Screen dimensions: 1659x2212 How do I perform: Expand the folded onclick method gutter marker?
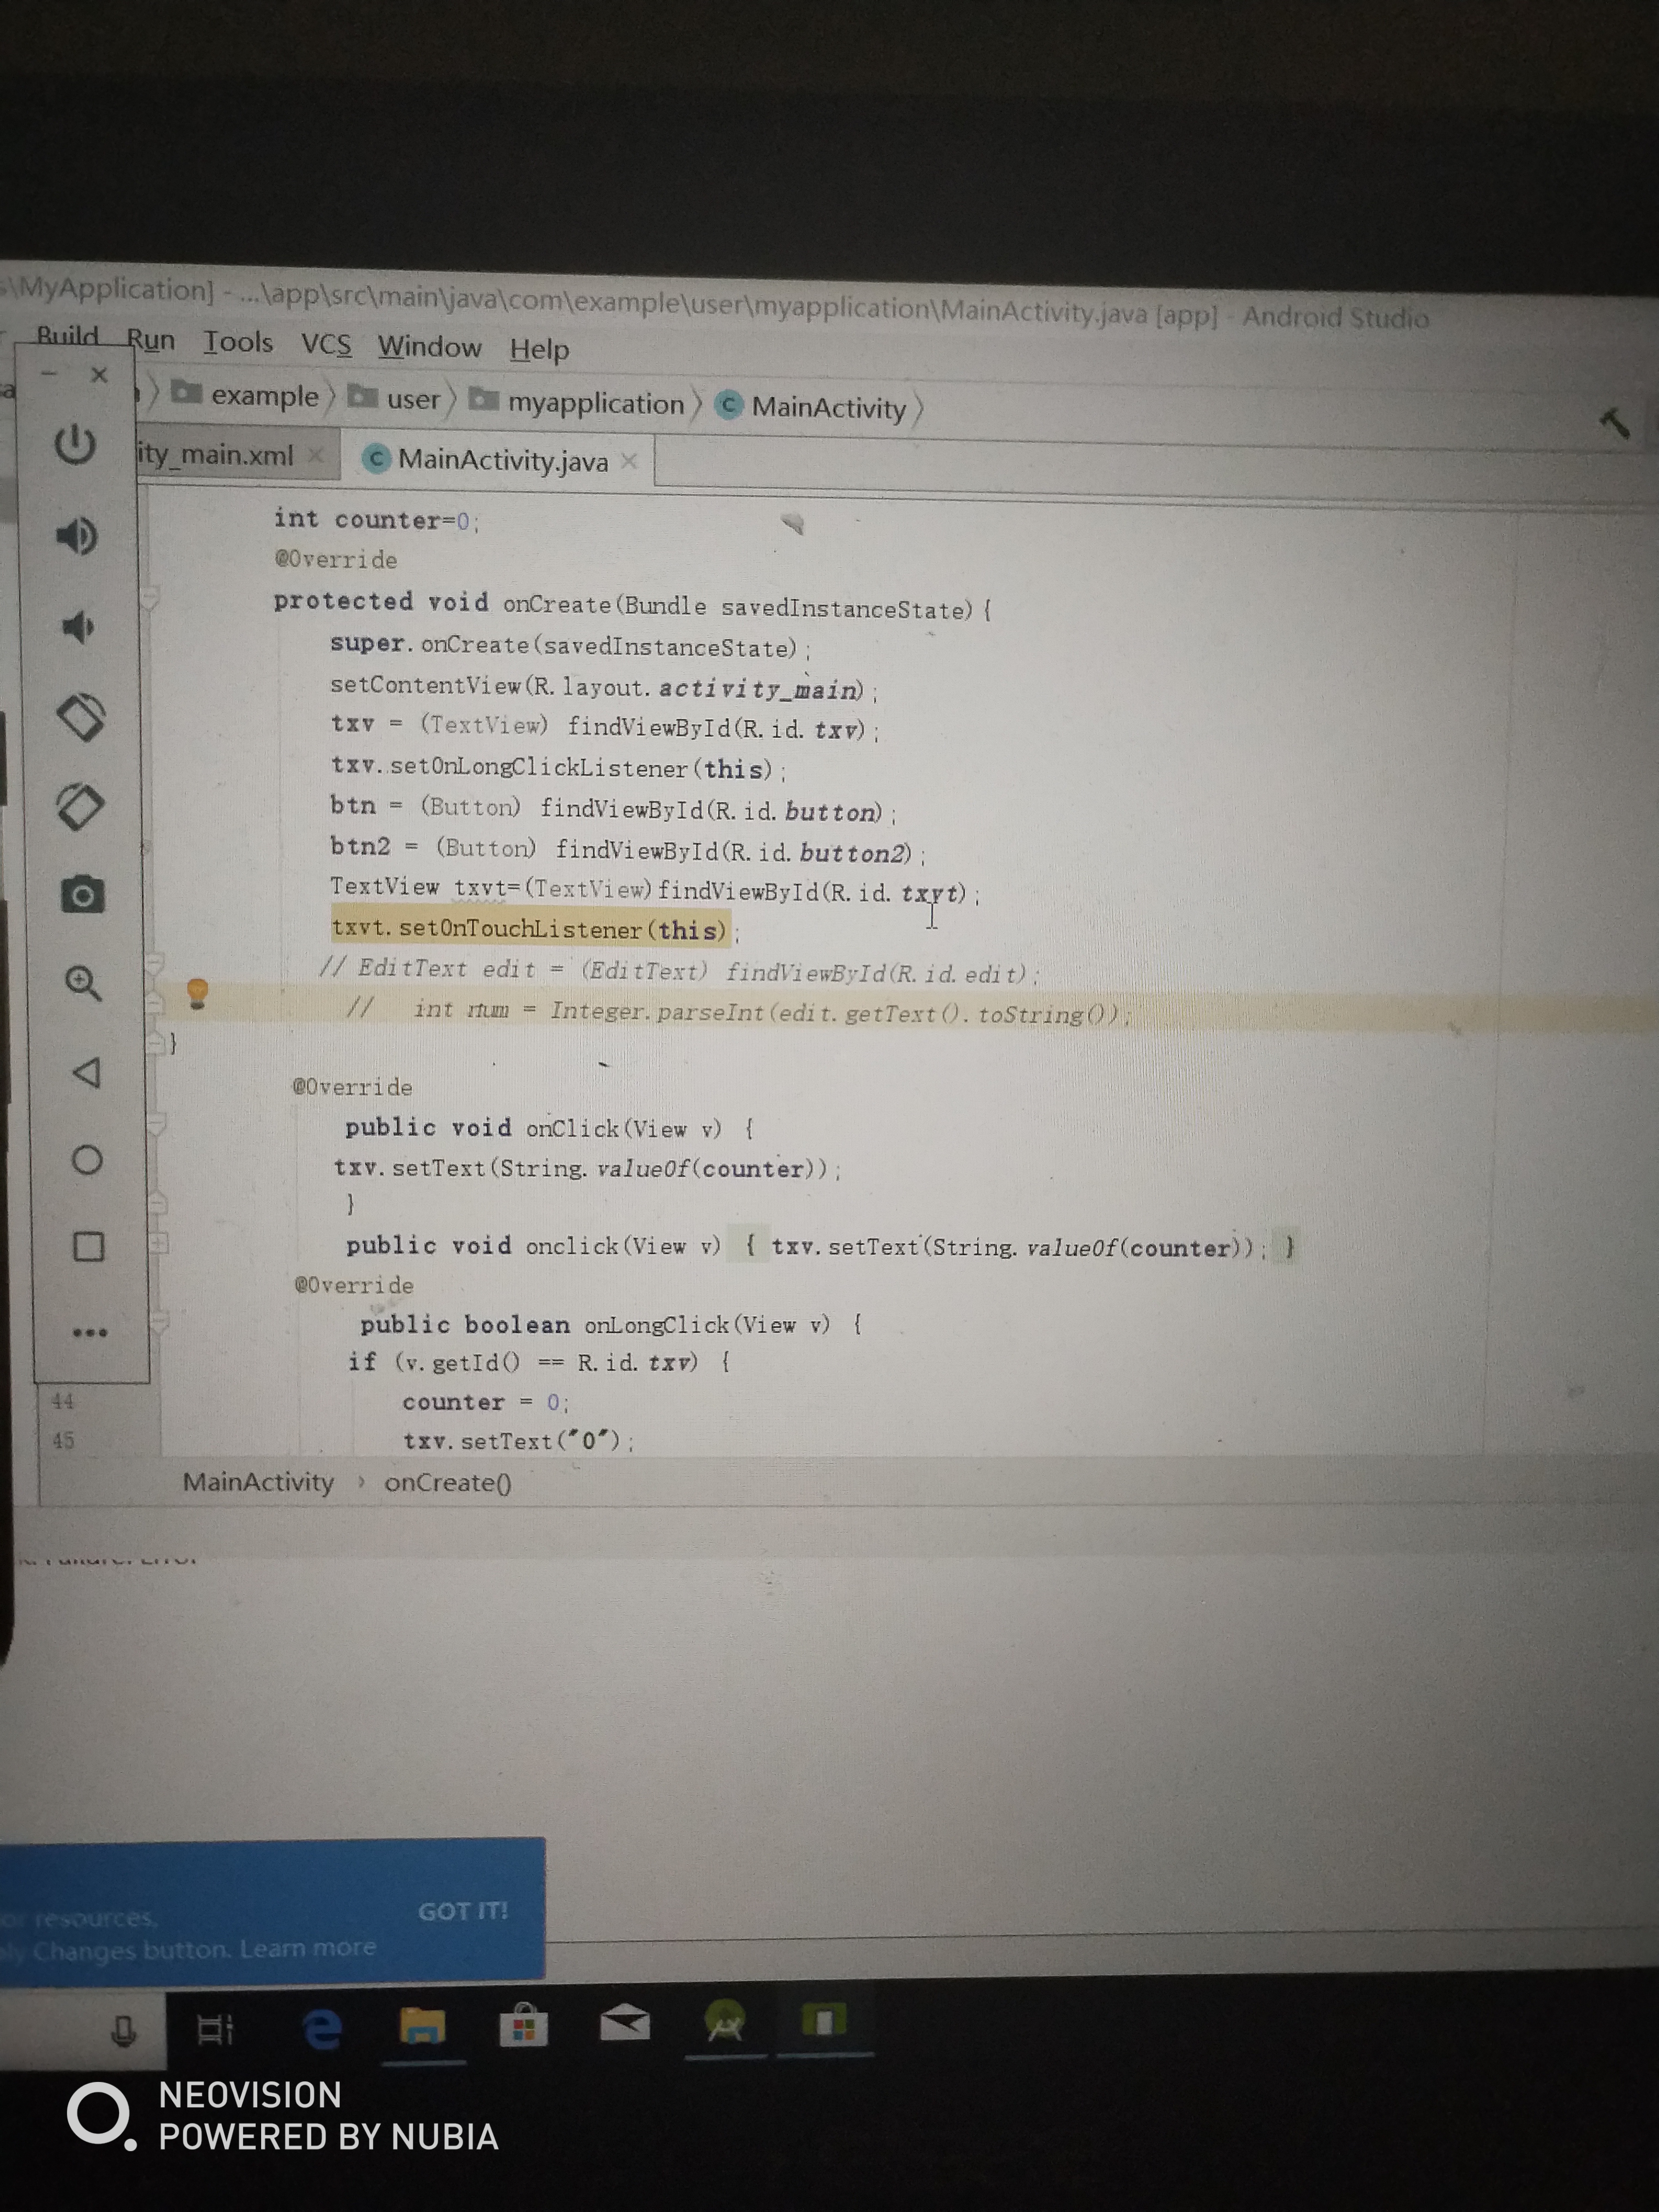coord(158,1243)
